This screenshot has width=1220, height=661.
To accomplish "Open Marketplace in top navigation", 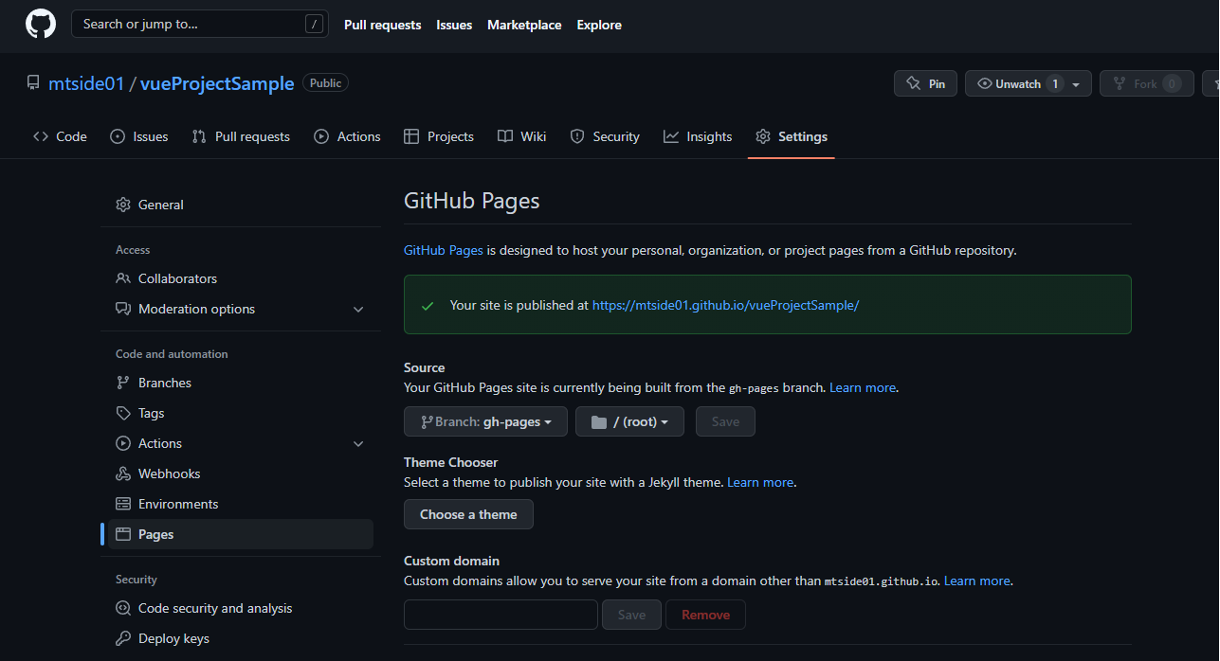I will click(524, 25).
